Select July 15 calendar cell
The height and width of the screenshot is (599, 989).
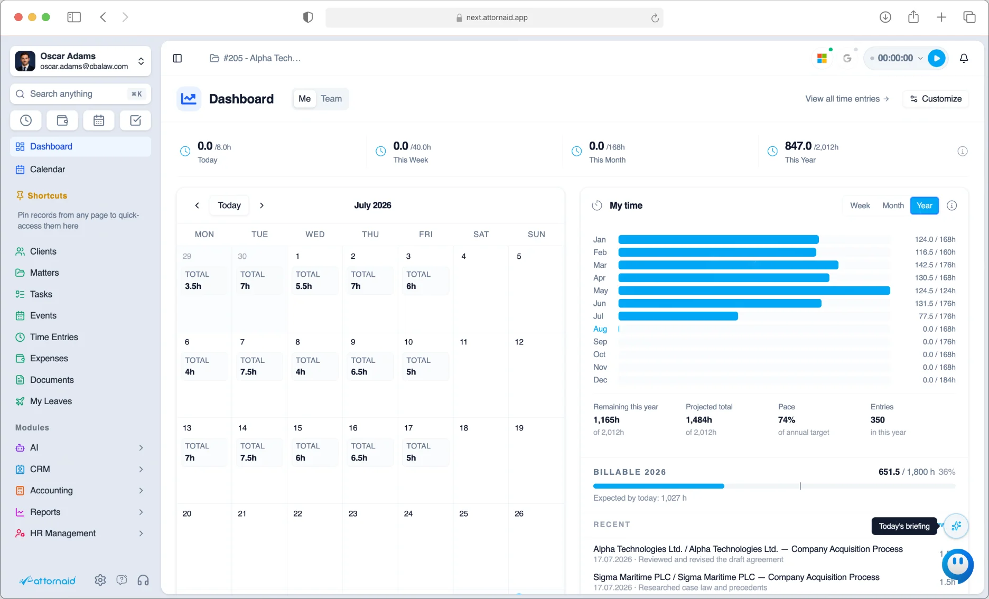pyautogui.click(x=315, y=460)
